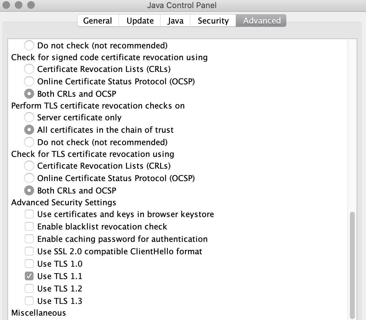Enable Use SSL 2.0 compatible ClientHello format
The width and height of the screenshot is (366, 320).
(29, 251)
